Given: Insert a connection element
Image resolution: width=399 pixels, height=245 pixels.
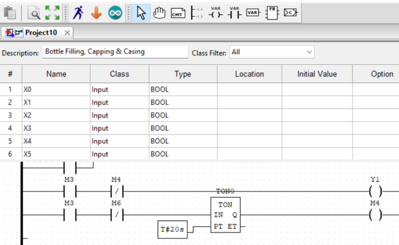Looking at the screenshot, I should [291, 12].
